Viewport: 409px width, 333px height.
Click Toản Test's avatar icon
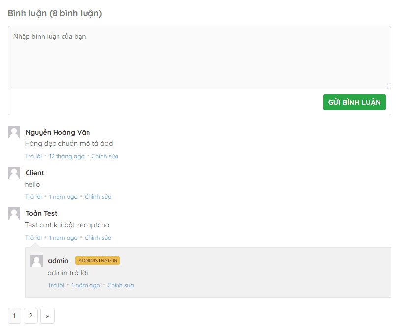click(x=14, y=213)
